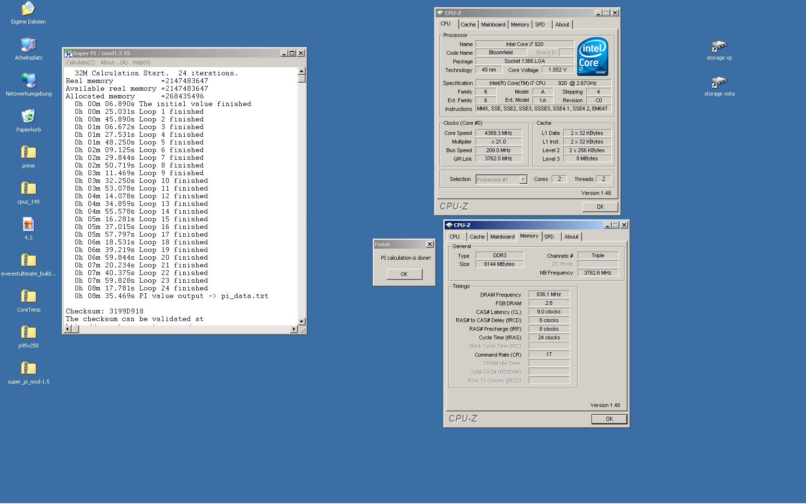Viewport: 806px width, 504px height.
Task: Click the Package field Socket 1366 LGA
Action: (x=525, y=61)
